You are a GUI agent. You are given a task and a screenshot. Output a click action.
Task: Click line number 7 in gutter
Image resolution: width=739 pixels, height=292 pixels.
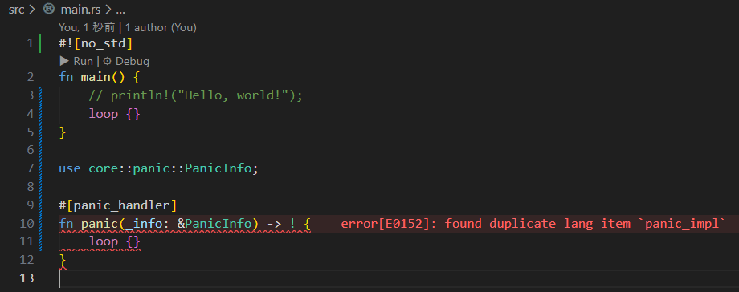pyautogui.click(x=31, y=168)
